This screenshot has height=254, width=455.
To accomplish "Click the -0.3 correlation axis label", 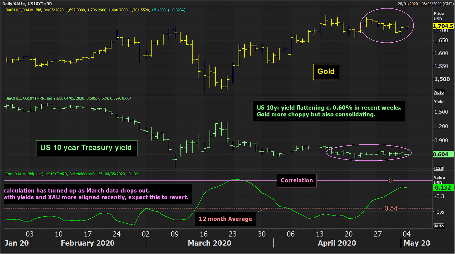I will (439, 196).
